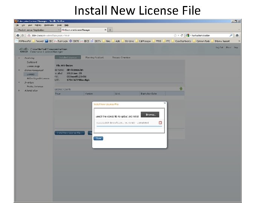The image size is (271, 203).
Task: Open Add or Upgrade Licenses
Action: [38, 78]
